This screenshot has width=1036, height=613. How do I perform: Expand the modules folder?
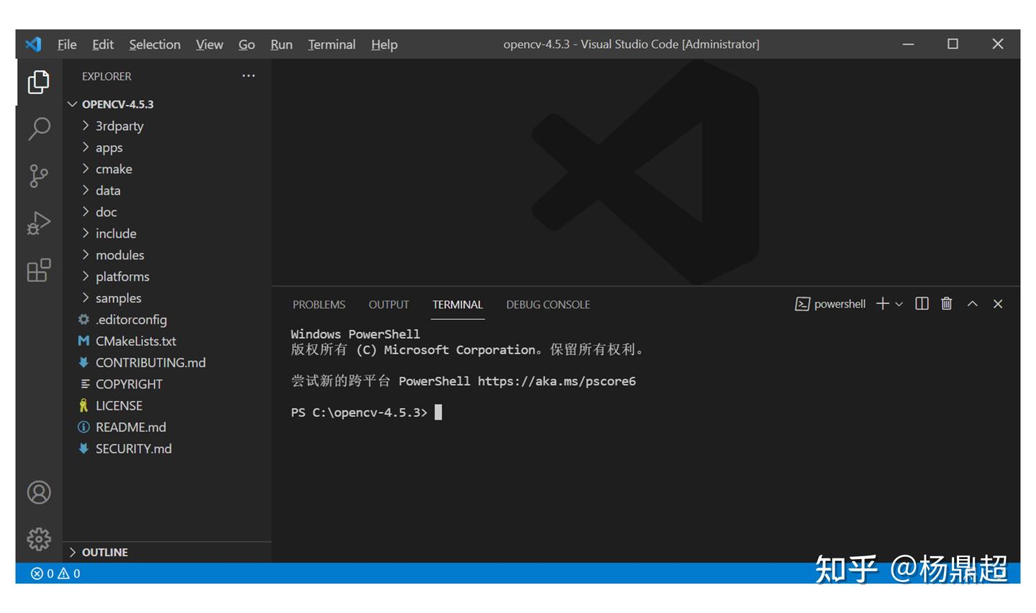click(119, 254)
